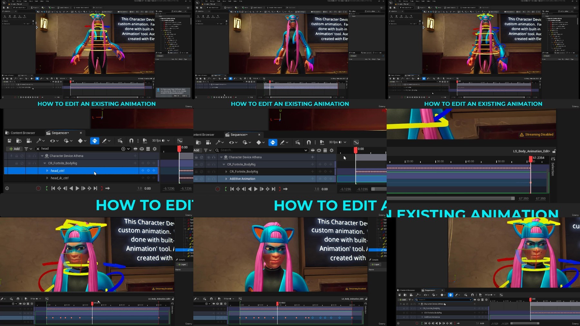Open 30 fps dropdown in head-filtered Sequencer
Viewport: 580px width, 326px height.
click(x=161, y=141)
